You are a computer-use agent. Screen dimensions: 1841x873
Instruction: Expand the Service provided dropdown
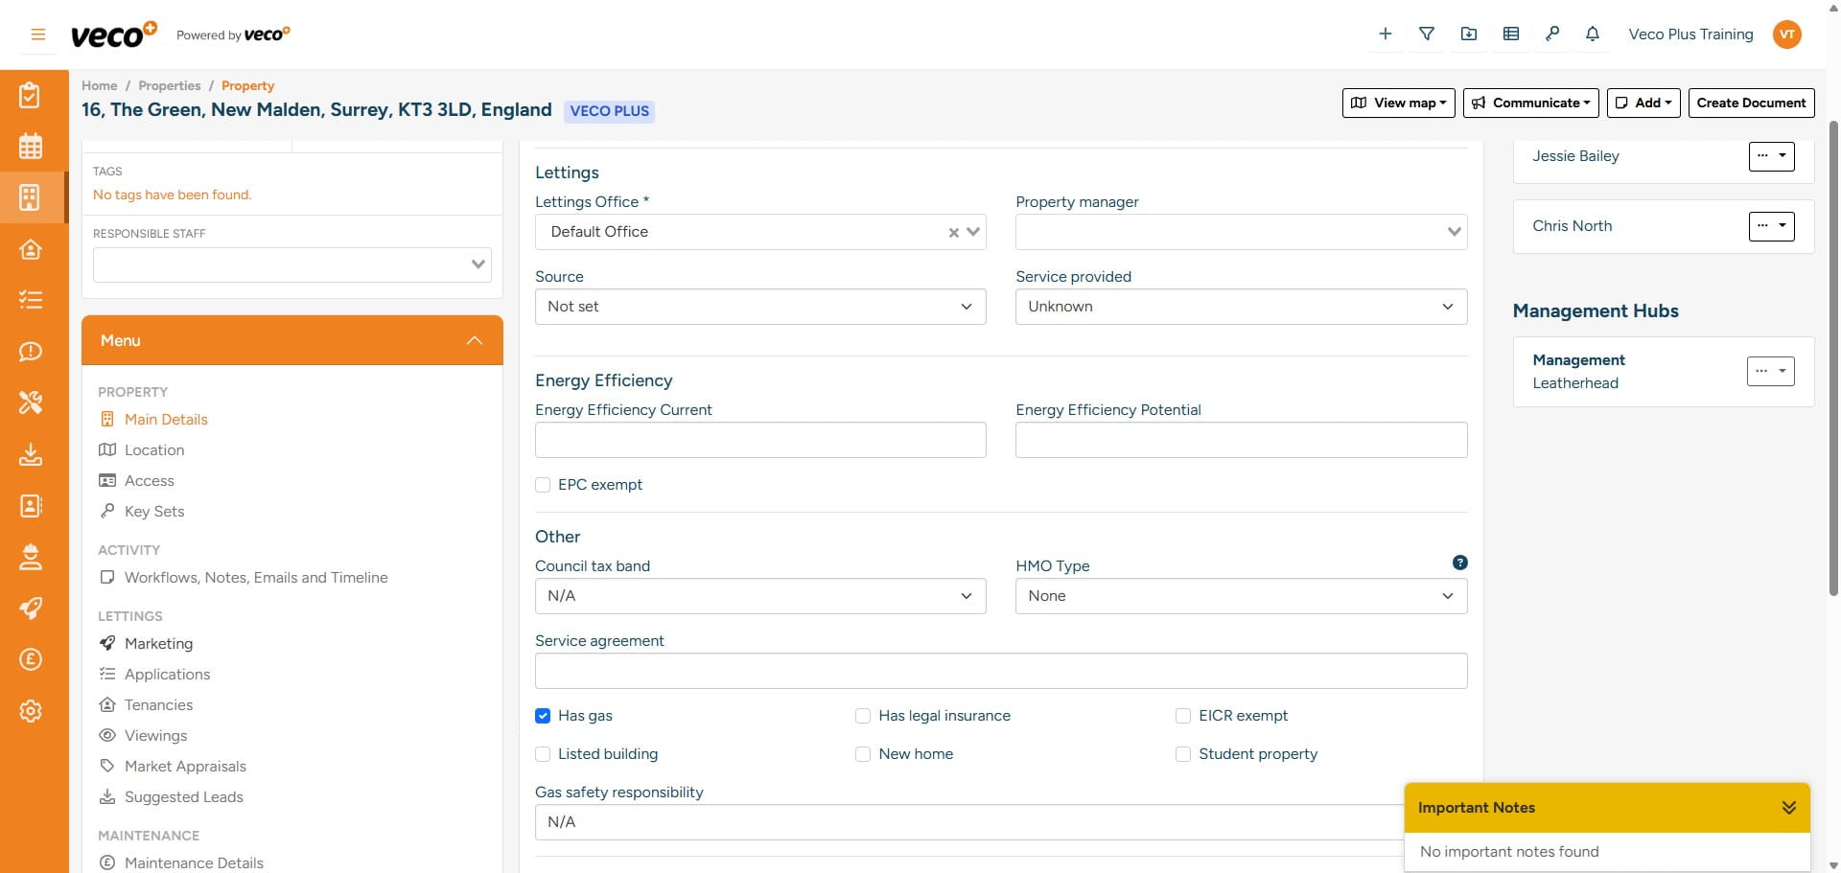1241,307
